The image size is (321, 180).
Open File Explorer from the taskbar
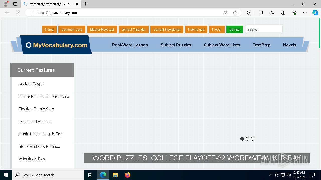point(115,175)
